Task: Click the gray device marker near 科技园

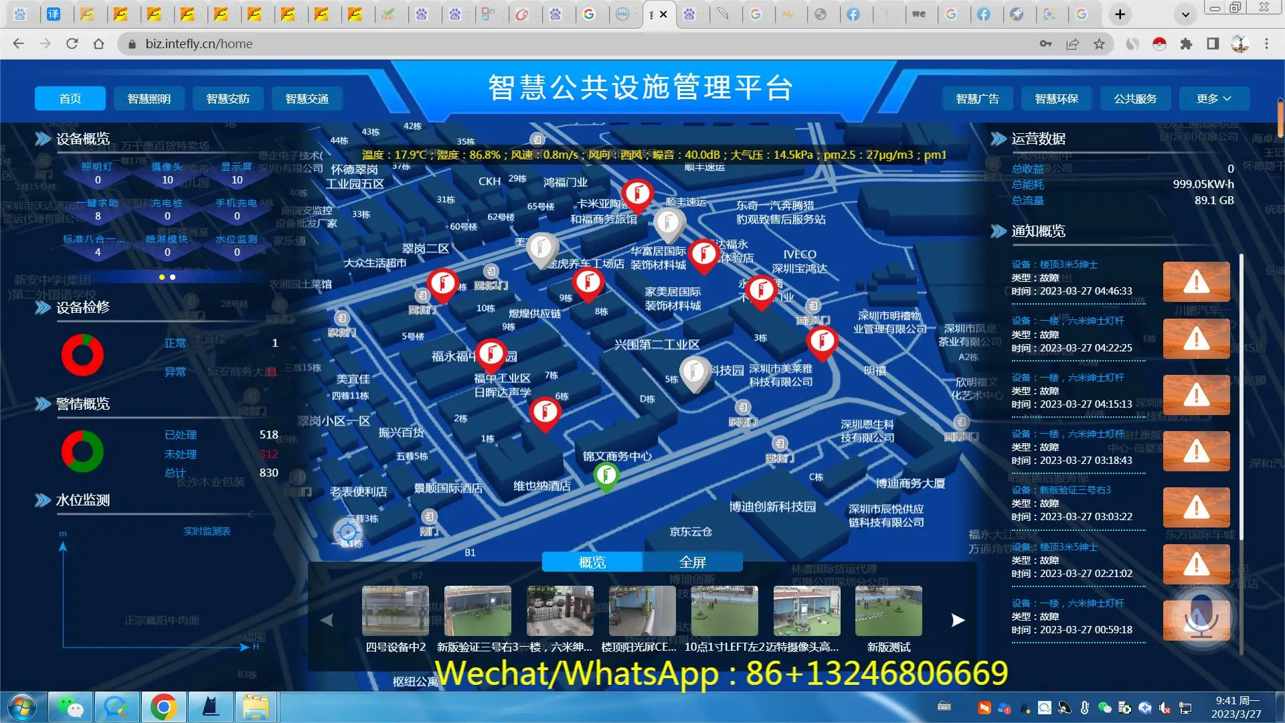Action: pyautogui.click(x=694, y=371)
